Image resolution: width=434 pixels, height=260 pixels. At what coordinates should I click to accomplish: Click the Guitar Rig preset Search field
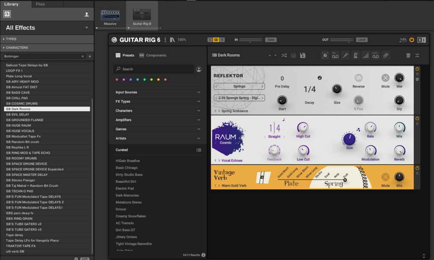(153, 69)
